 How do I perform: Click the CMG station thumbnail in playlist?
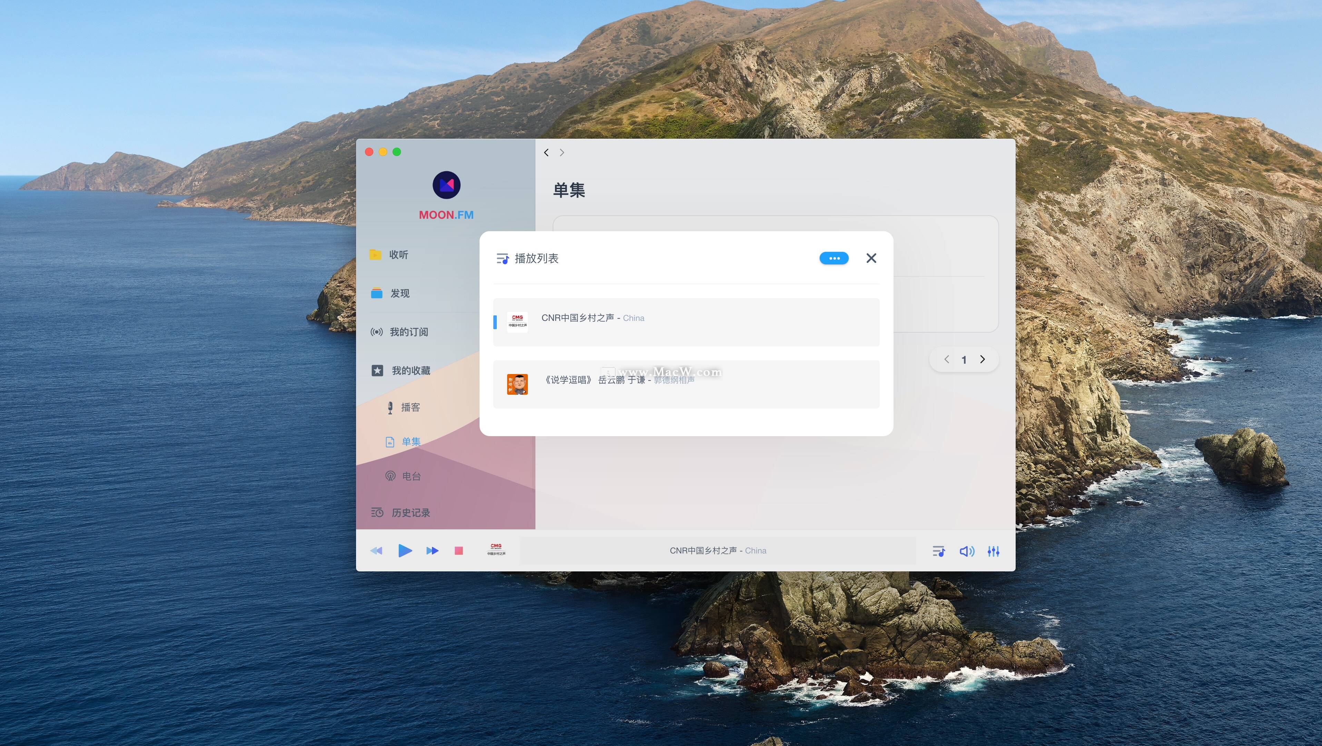[517, 322]
